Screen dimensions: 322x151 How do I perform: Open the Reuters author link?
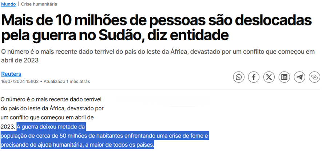pos(11,74)
